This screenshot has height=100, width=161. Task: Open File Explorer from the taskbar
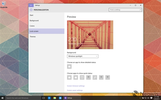point(55,98)
